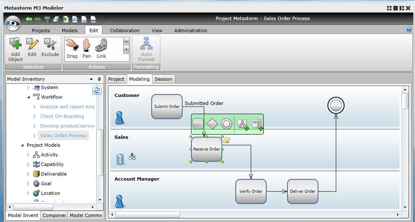Select the Submit Order task shape
Image resolution: width=415 pixels, height=222 pixels.
coord(167,107)
